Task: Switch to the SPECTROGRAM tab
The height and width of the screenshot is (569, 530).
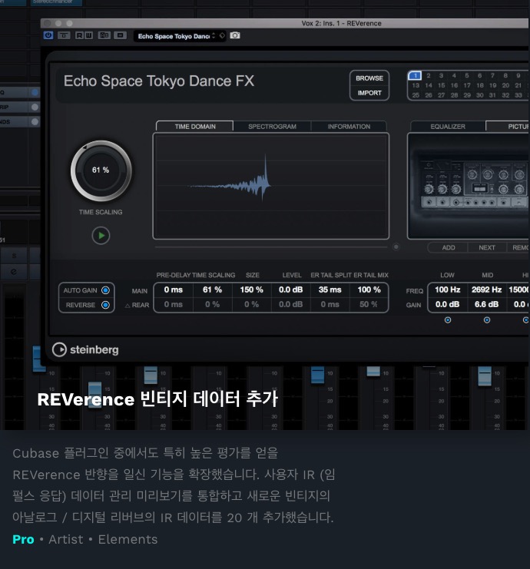Action: [272, 126]
